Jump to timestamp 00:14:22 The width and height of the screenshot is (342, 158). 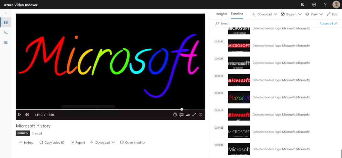[218, 111]
